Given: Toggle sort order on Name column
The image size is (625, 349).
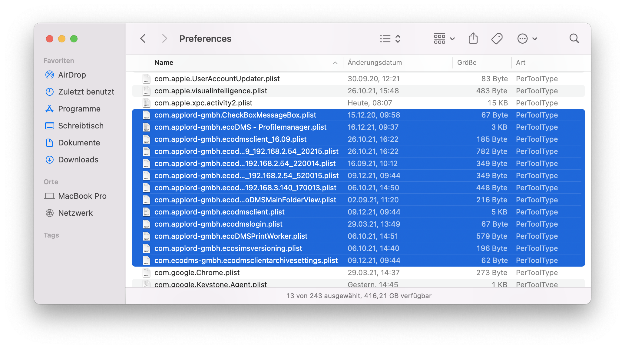Looking at the screenshot, I should click(164, 63).
